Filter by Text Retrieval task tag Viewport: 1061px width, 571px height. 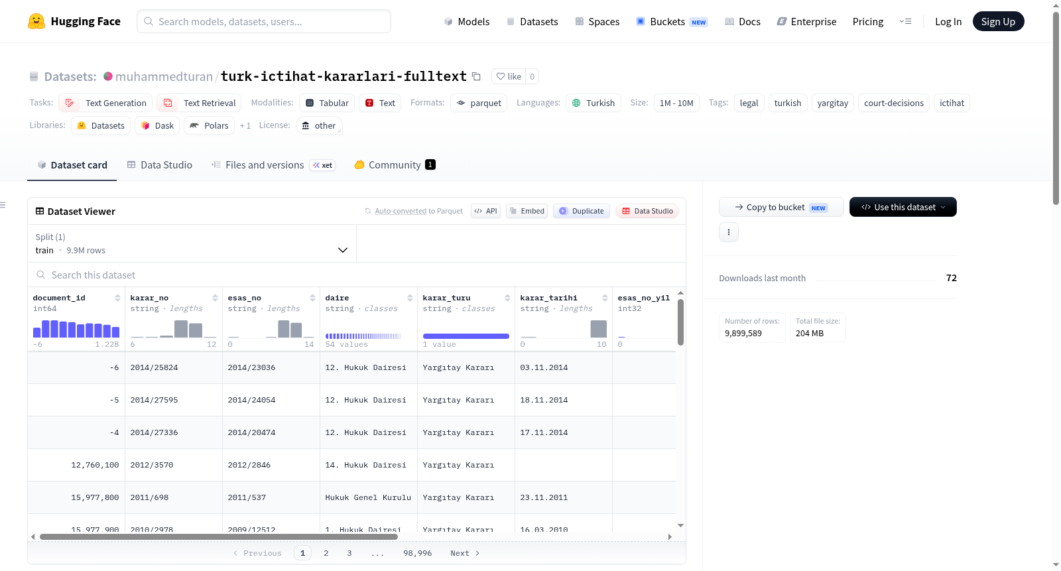(x=199, y=103)
